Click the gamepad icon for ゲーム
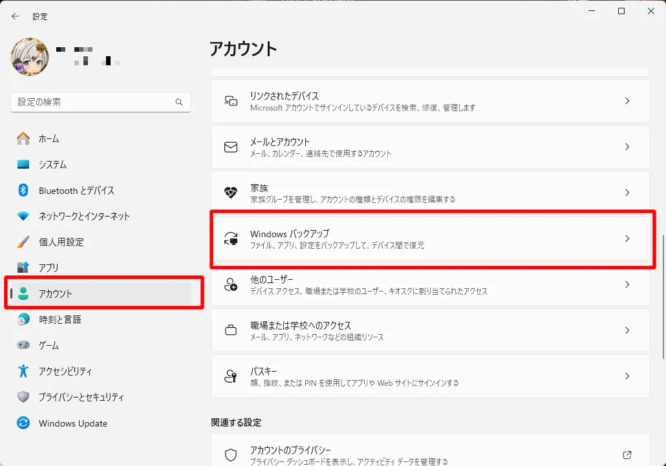The width and height of the screenshot is (666, 466). coord(23,345)
